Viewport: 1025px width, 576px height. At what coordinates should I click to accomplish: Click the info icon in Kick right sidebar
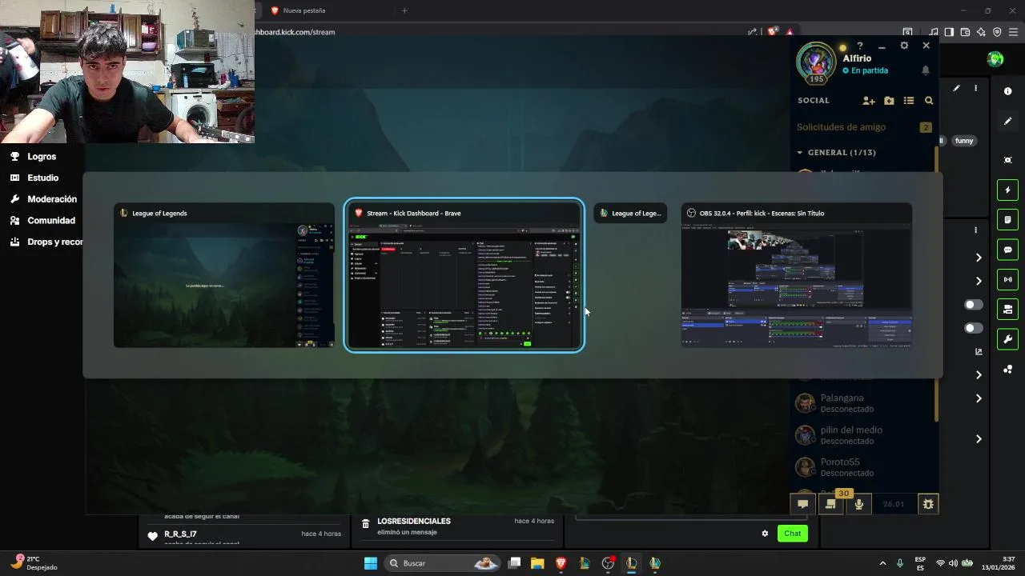(x=1008, y=91)
